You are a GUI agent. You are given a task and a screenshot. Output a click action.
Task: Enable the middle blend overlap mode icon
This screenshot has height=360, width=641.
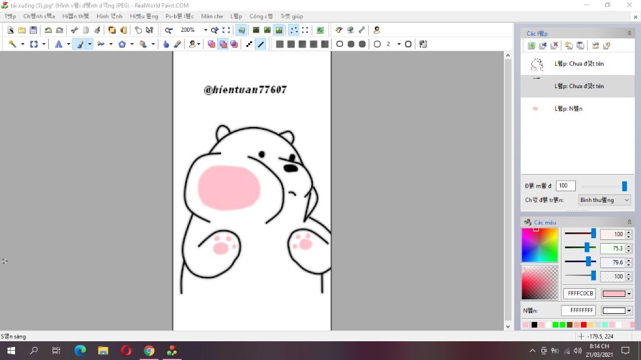[223, 44]
